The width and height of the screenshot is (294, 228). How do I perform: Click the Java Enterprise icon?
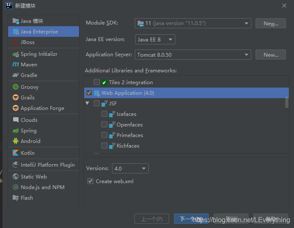click(x=16, y=32)
